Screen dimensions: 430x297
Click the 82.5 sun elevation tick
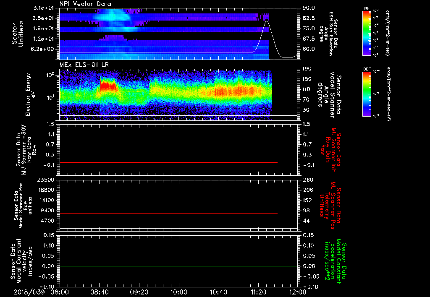point(309,18)
